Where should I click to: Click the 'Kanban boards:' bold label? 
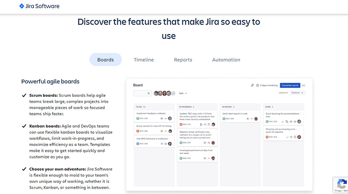tap(45, 126)
